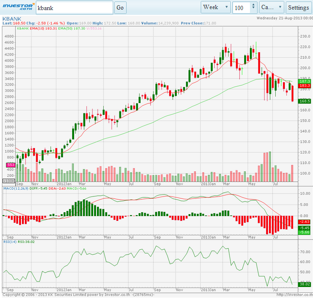Click the EMA(10) 183.31 legend label
Viewport: 313px width, 298px height.
[43, 28]
